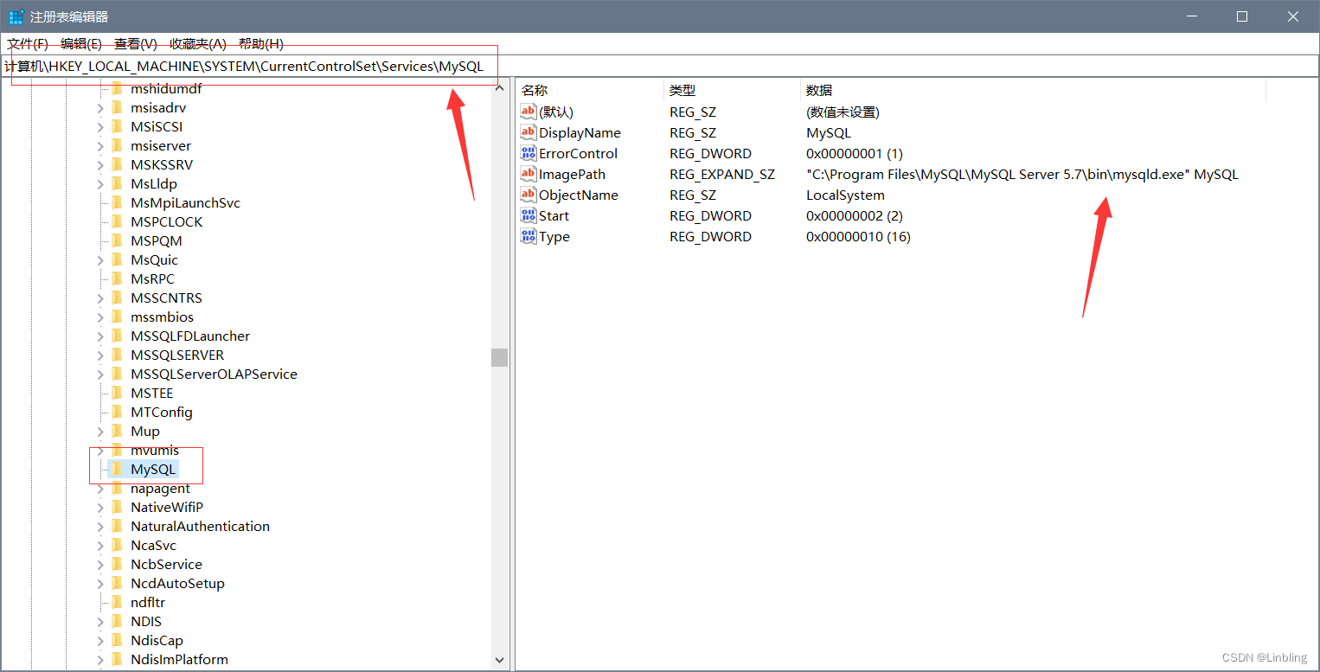
Task: Click the napagent folder icon
Action: click(117, 488)
